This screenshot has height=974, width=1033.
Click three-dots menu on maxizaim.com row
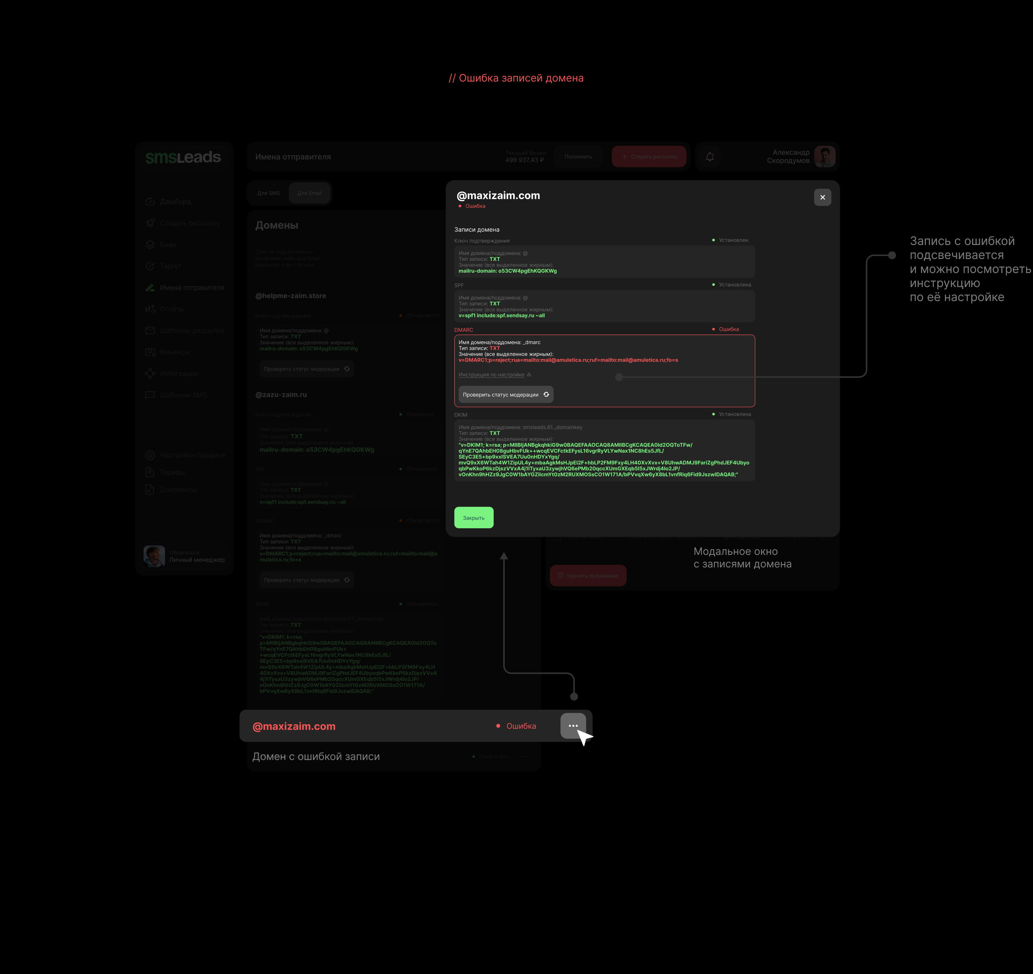(573, 726)
